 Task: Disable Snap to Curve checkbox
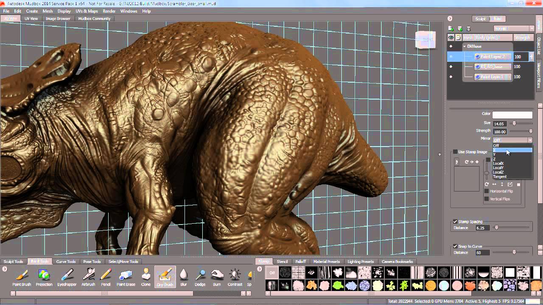coord(455,246)
